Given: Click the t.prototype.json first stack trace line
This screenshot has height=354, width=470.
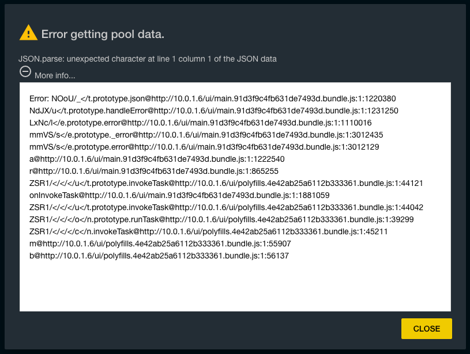Looking at the screenshot, I should tap(213, 99).
